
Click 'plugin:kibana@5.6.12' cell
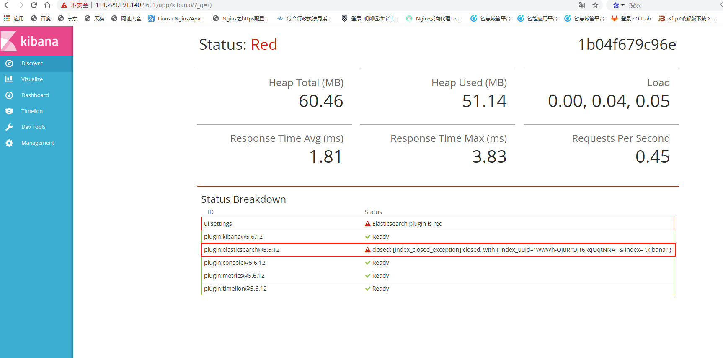click(x=233, y=237)
